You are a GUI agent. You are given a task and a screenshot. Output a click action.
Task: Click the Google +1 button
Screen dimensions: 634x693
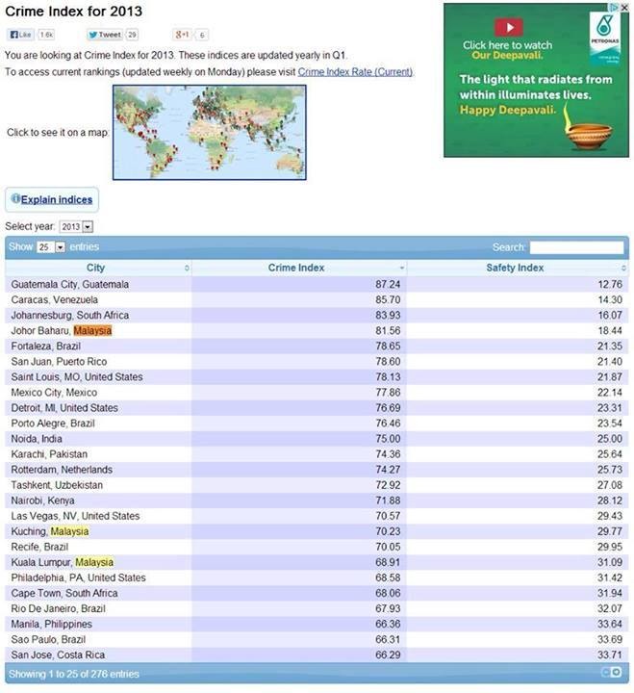[x=181, y=35]
